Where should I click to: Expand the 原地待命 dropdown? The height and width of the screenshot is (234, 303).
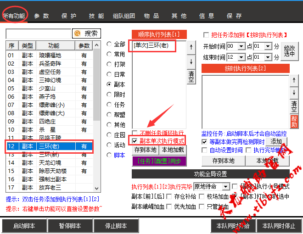pyautogui.click(x=225, y=187)
